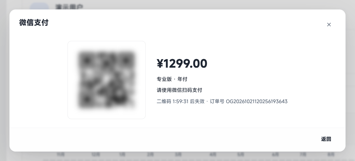
Task: Close the 微信支付 dialog with X icon
Action: click(x=329, y=24)
